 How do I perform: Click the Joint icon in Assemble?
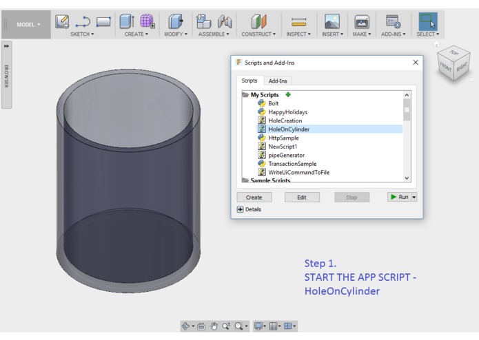[225, 21]
